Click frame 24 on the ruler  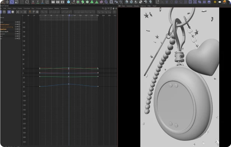(x=45, y=15)
